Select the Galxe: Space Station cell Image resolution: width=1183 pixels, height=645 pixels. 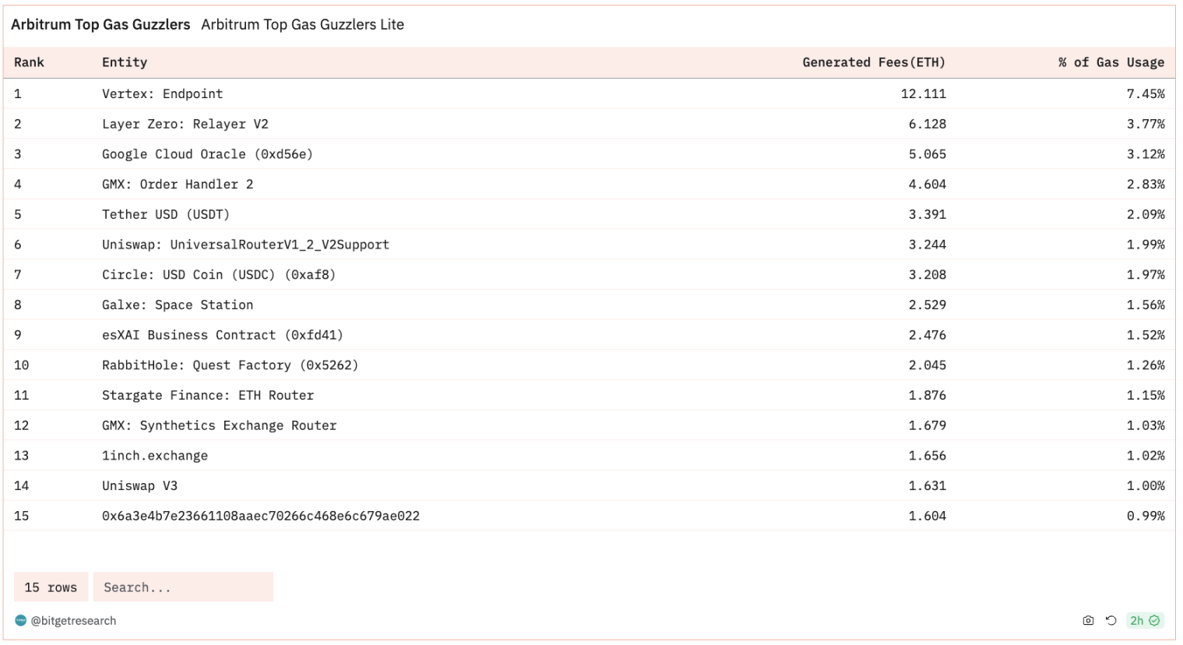(x=178, y=305)
